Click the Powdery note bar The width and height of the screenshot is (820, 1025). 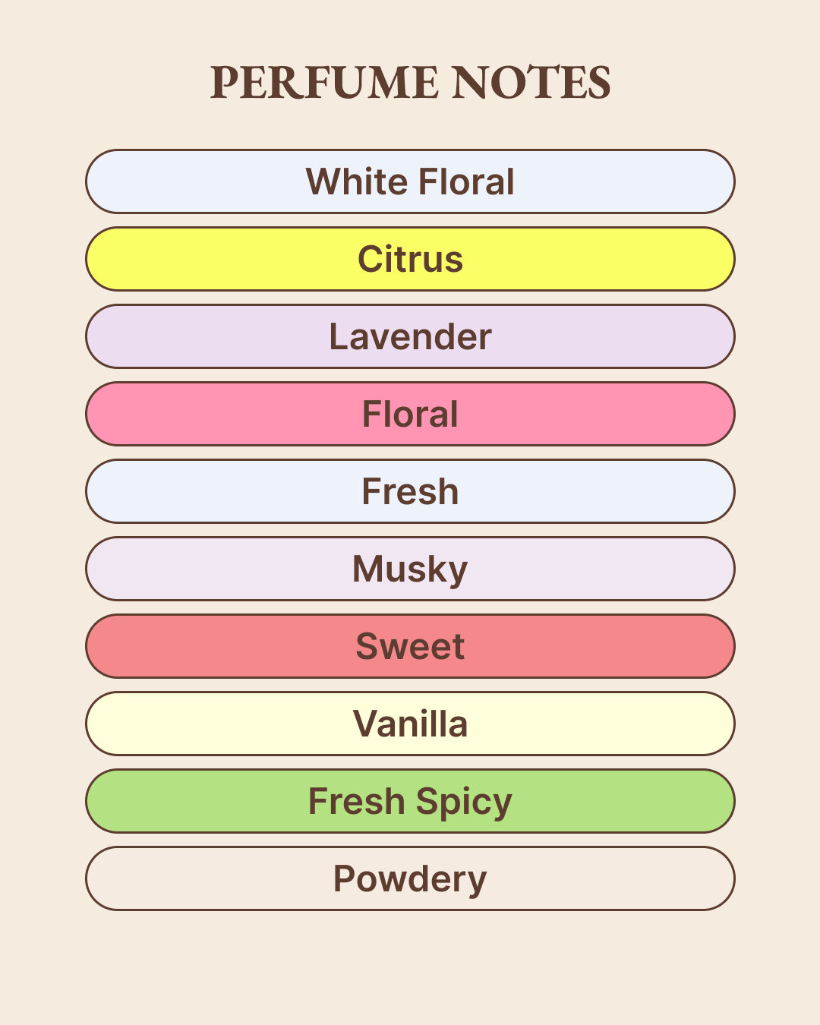[x=410, y=878]
